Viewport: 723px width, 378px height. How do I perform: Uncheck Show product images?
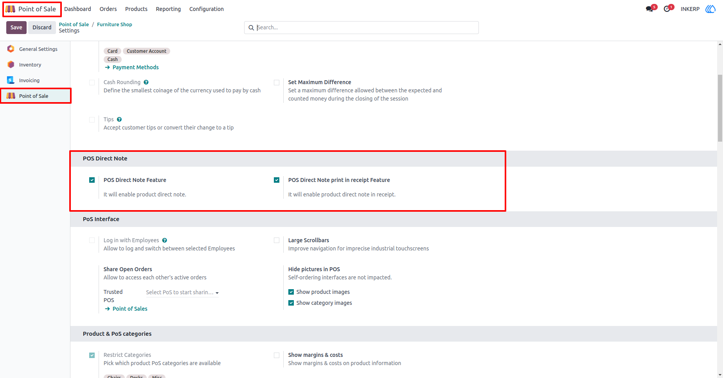click(291, 292)
